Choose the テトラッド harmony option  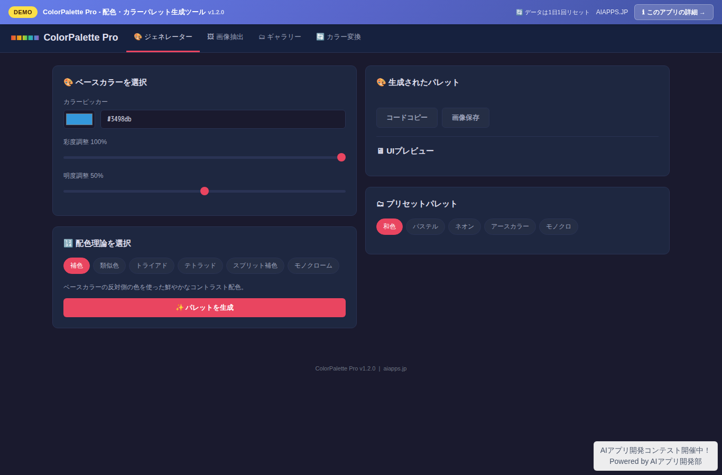pos(200,265)
